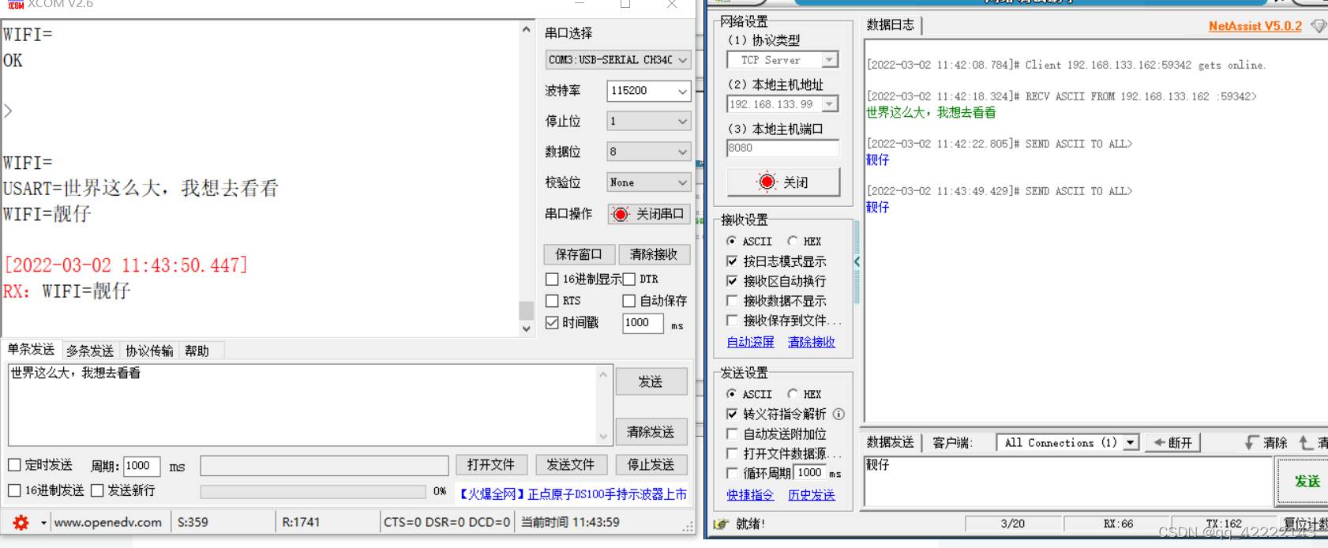Viewport: 1328px width, 548px height.
Task: Click local host port 8080 field
Action: (x=782, y=148)
